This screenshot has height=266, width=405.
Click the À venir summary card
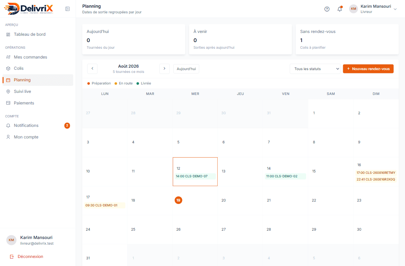pyautogui.click(x=240, y=39)
